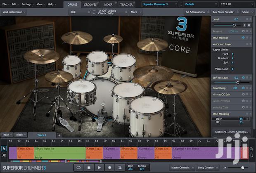Click the Level slider handle
This screenshot has width=256, height=173.
(x=234, y=25)
